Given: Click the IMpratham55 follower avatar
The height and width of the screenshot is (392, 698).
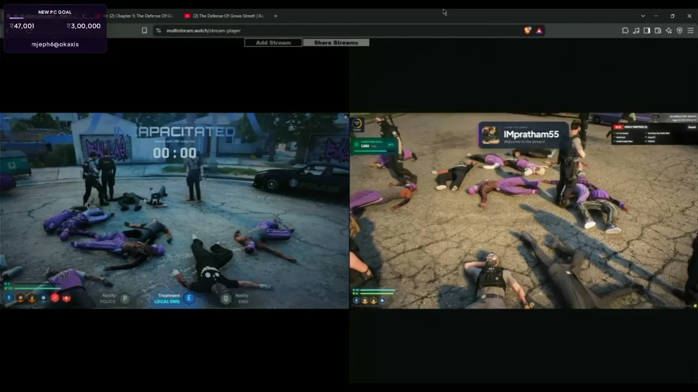Looking at the screenshot, I should [490, 135].
